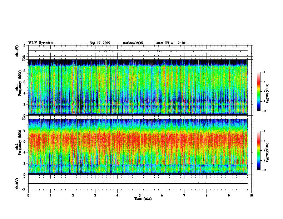The image size is (283, 219).
Task: Click the ch.2 "Frequency (kHz)" axis label
Action: pos(20,142)
